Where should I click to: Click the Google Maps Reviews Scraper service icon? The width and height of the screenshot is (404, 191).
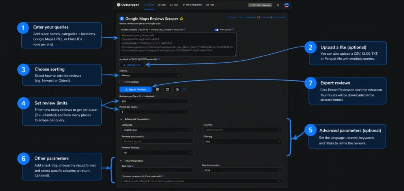(122, 19)
